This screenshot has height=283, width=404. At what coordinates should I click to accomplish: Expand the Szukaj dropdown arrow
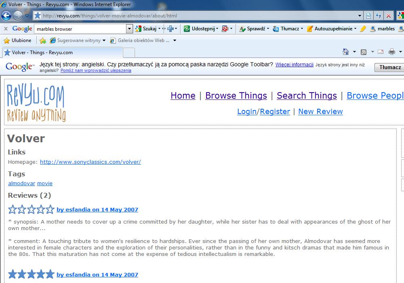point(159,29)
